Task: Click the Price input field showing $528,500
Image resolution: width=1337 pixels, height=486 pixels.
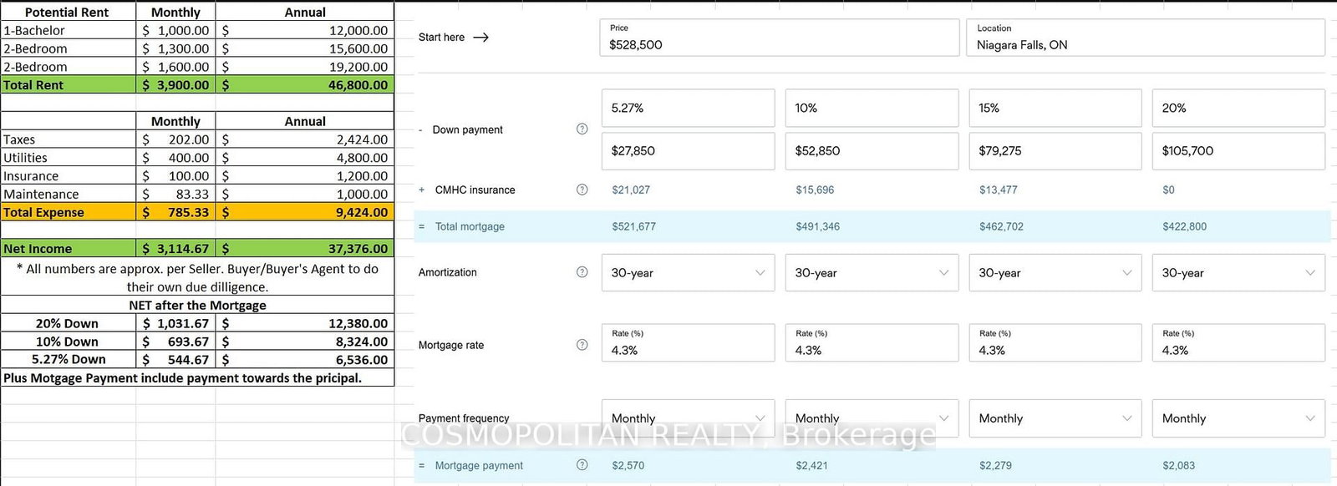Action: (778, 38)
